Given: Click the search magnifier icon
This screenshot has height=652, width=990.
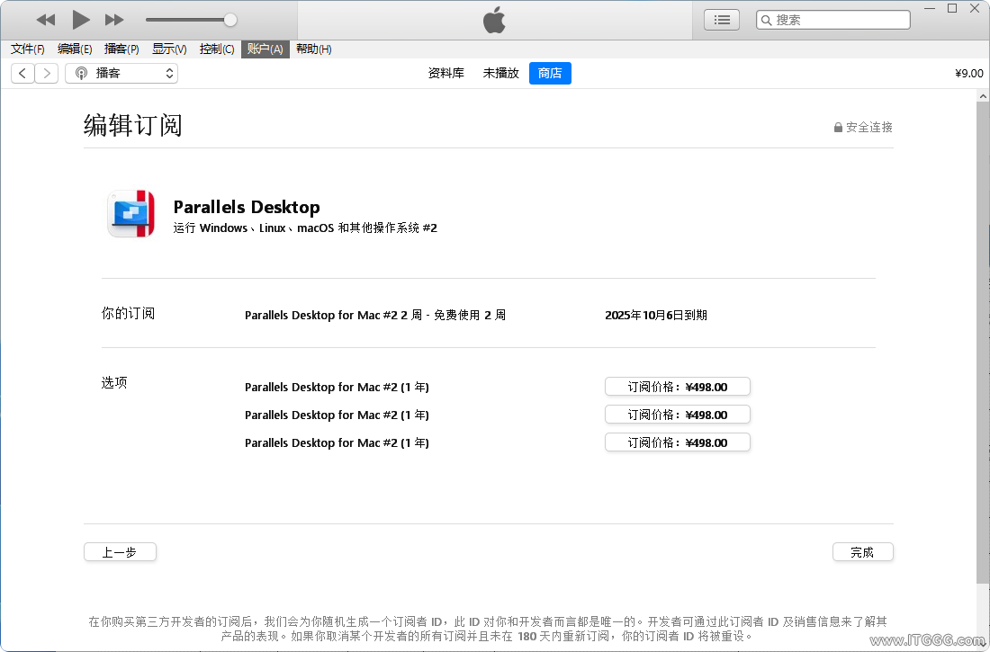Looking at the screenshot, I should tap(766, 20).
